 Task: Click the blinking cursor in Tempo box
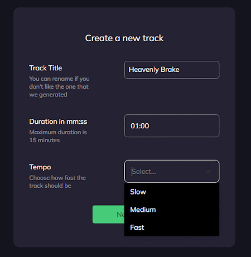(132, 172)
